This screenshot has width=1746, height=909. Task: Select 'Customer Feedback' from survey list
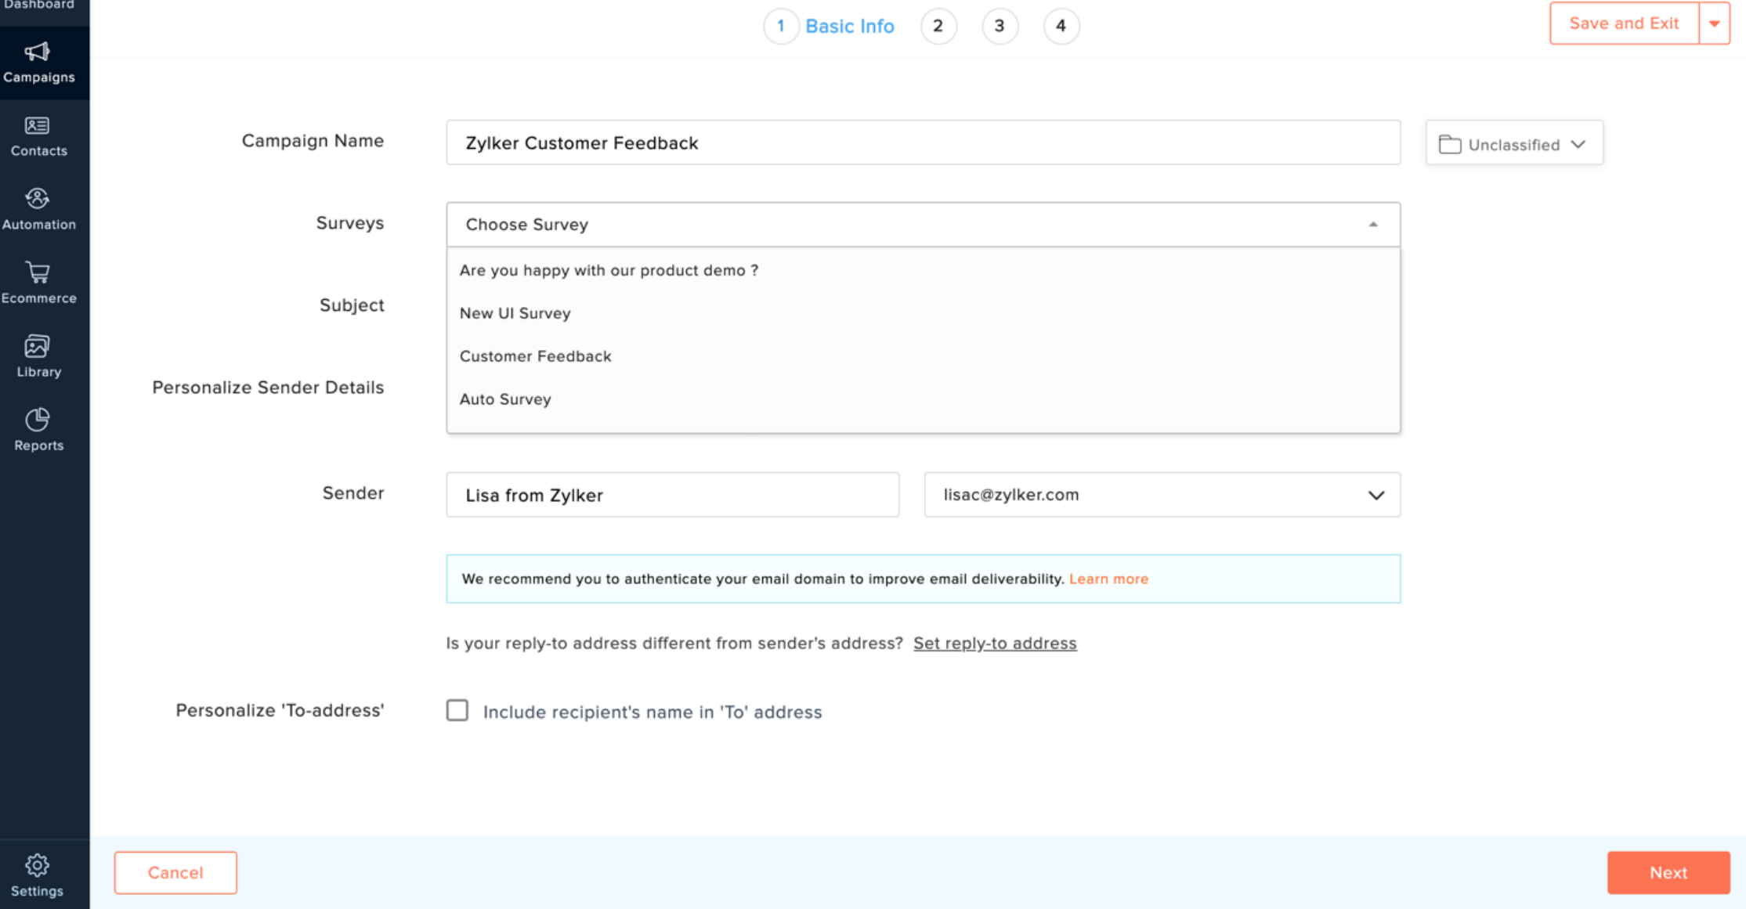tap(536, 355)
